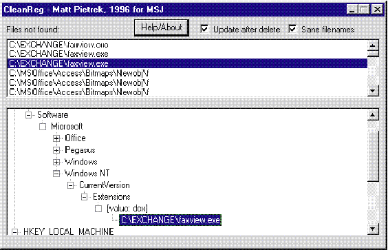The width and height of the screenshot is (388, 250).
Task: Click the box beside the Microsoft node
Action: [43, 127]
